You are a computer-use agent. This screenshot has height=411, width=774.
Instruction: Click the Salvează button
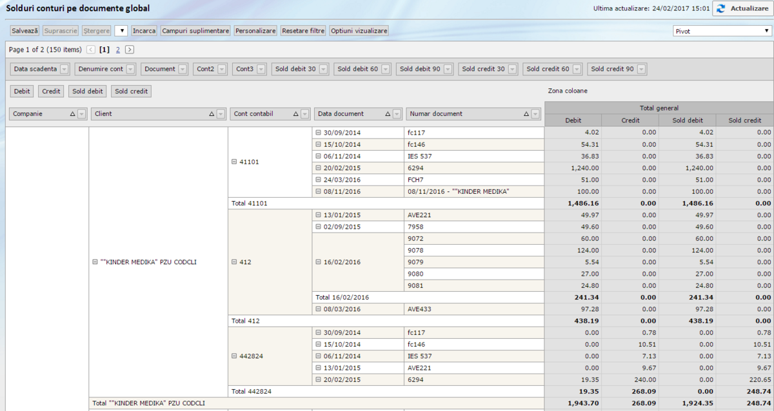(25, 31)
